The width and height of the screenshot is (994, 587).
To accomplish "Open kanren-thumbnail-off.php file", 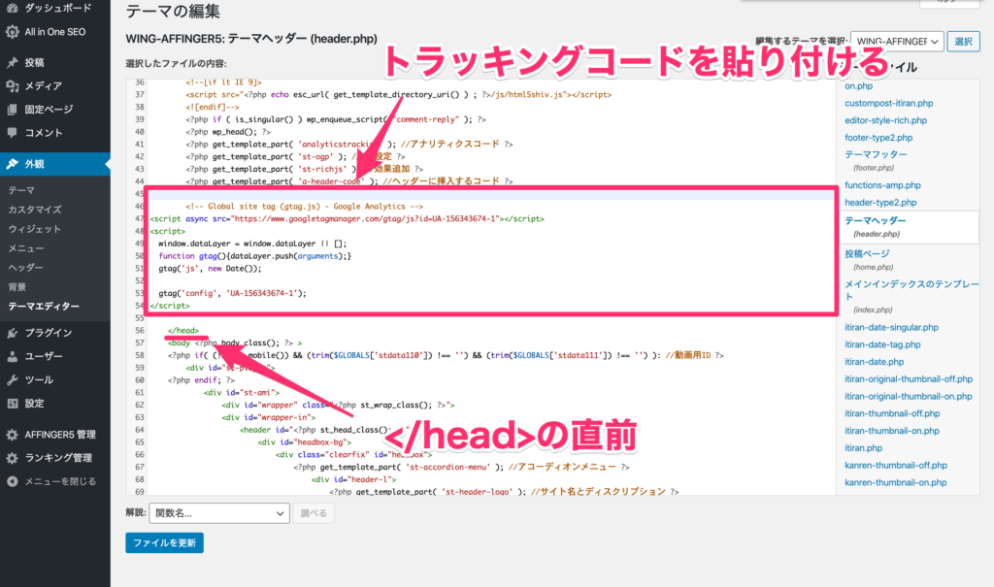I will (x=896, y=465).
